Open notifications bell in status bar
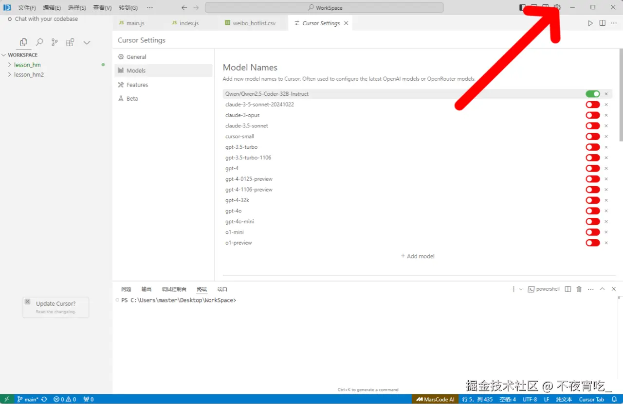Image resolution: width=623 pixels, height=404 pixels. 614,399
